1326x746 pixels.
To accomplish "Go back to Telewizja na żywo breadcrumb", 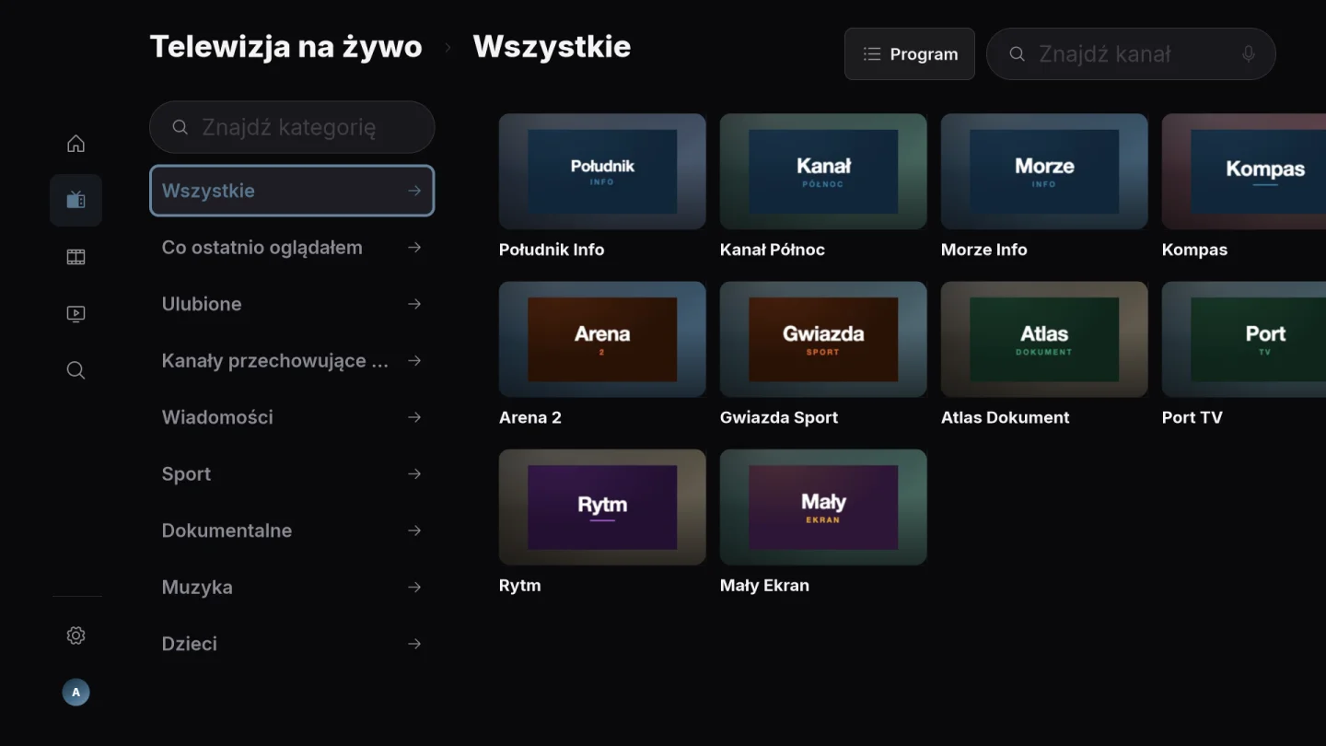I will coord(285,46).
